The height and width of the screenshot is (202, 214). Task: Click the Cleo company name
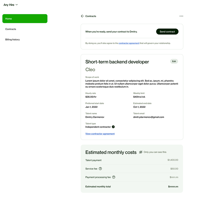[x=90, y=69]
